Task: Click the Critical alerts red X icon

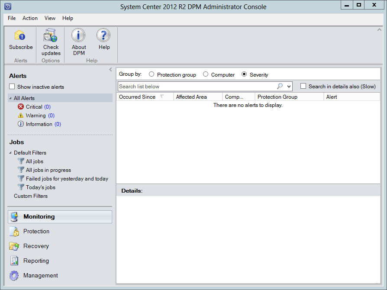Action: click(x=21, y=106)
